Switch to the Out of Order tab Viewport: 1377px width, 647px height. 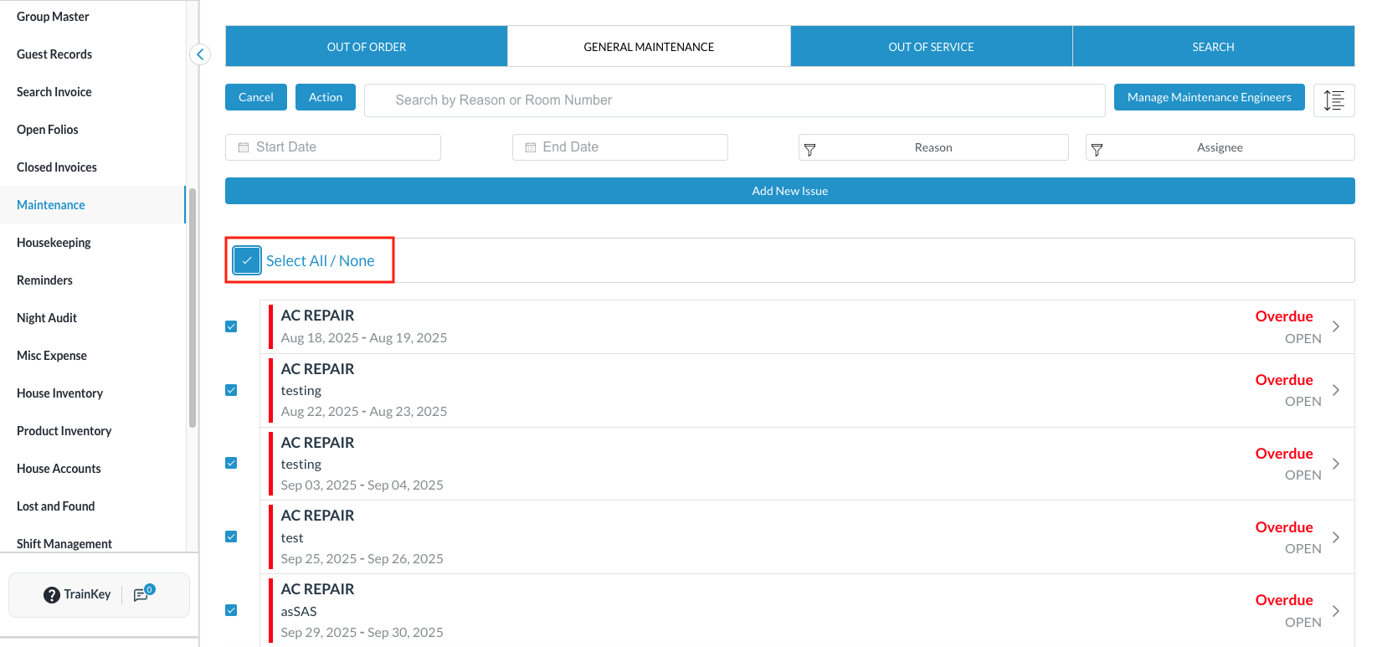(366, 47)
